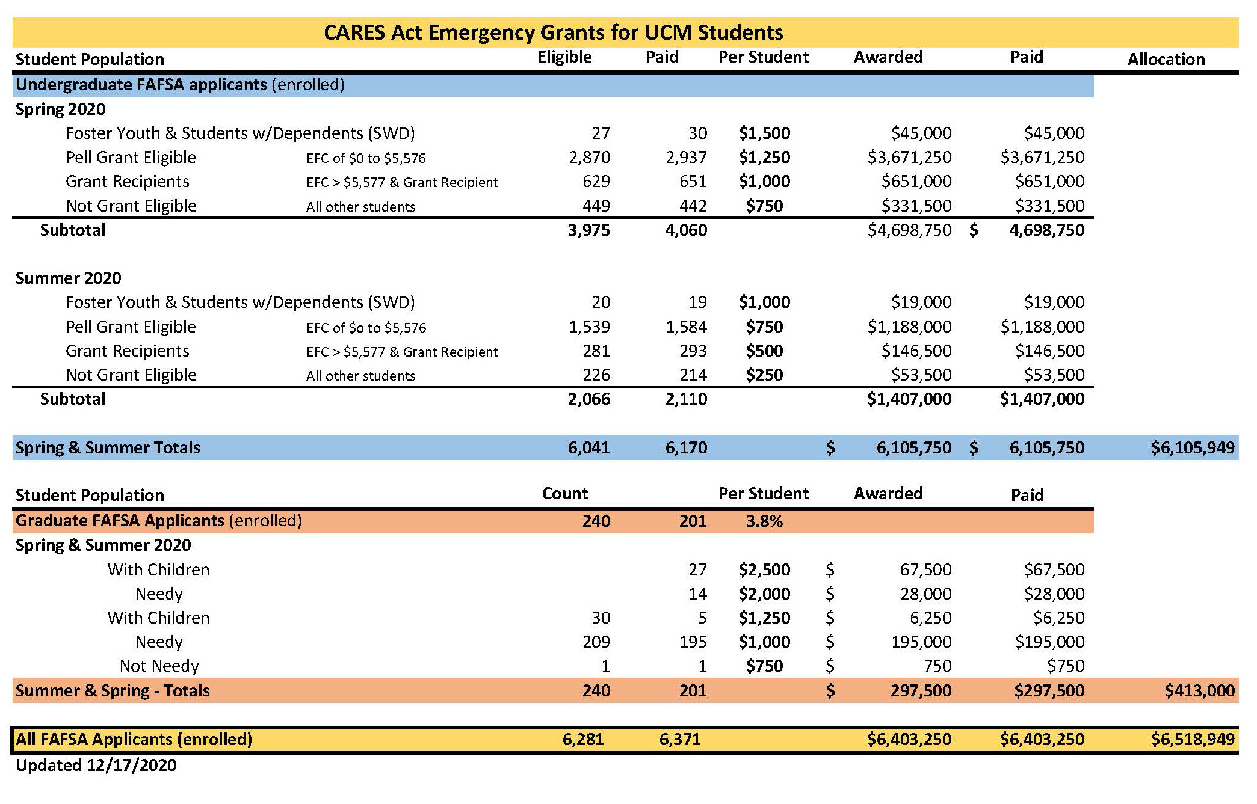Screen dimensions: 1257x804
Task: Click the 2,066 Summer subtotal eligible value
Action: tap(589, 399)
